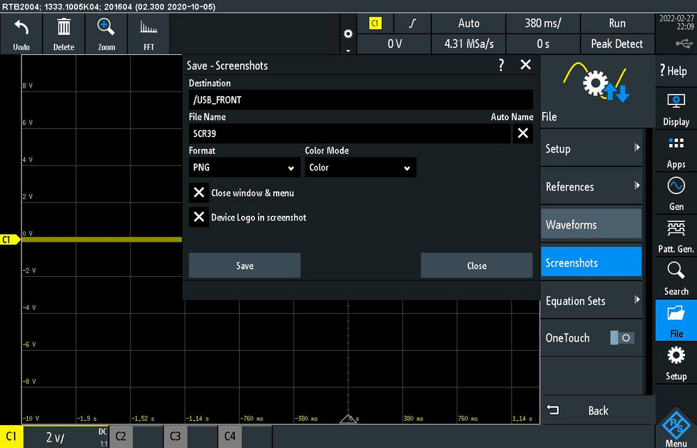
Task: Click the Close button in dialog
Action: (x=477, y=265)
